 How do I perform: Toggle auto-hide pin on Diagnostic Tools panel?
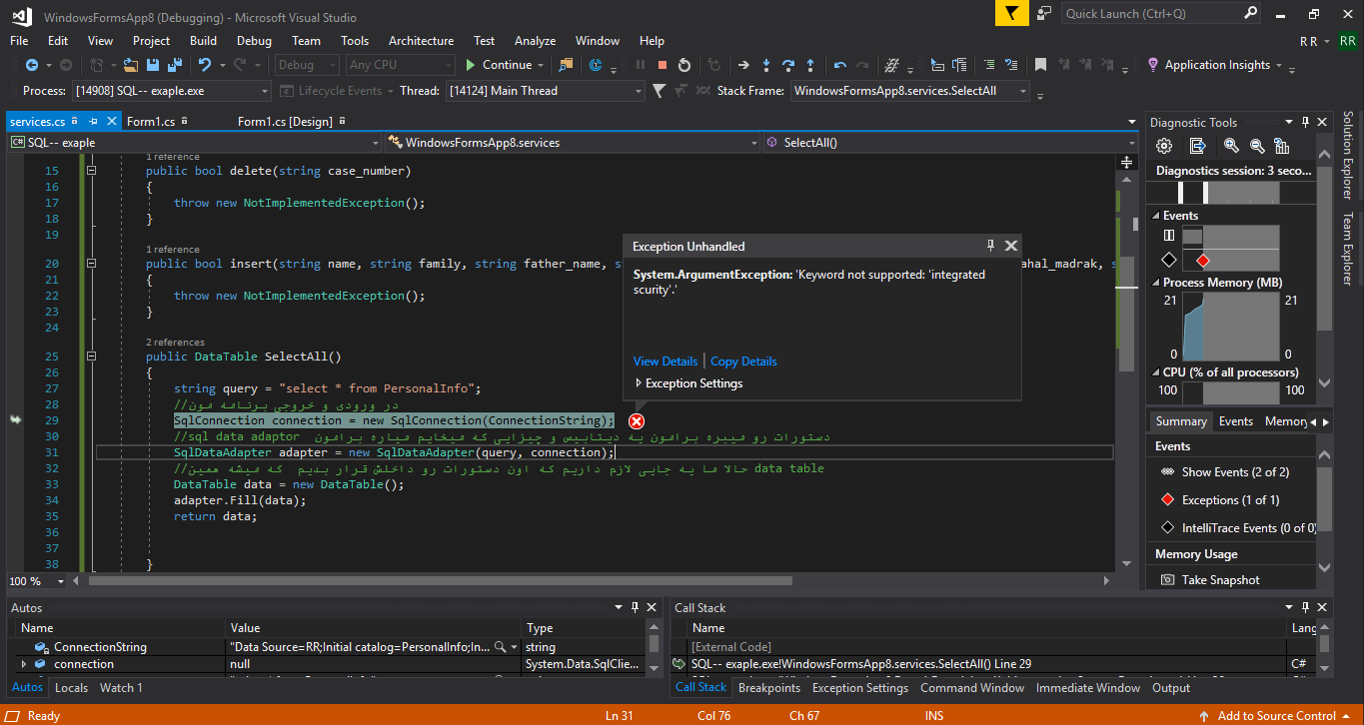1306,122
